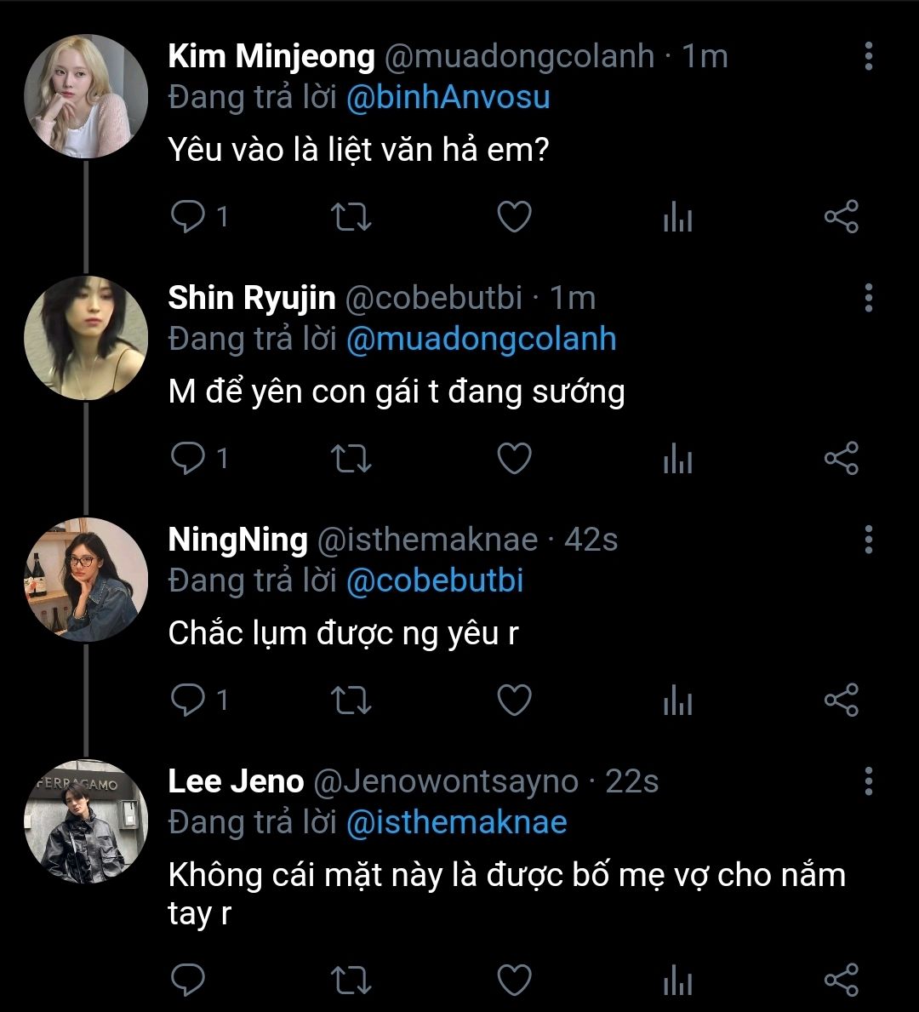Like Kim Minjeong's tweet
This screenshot has height=1012, width=919.
coord(514,217)
